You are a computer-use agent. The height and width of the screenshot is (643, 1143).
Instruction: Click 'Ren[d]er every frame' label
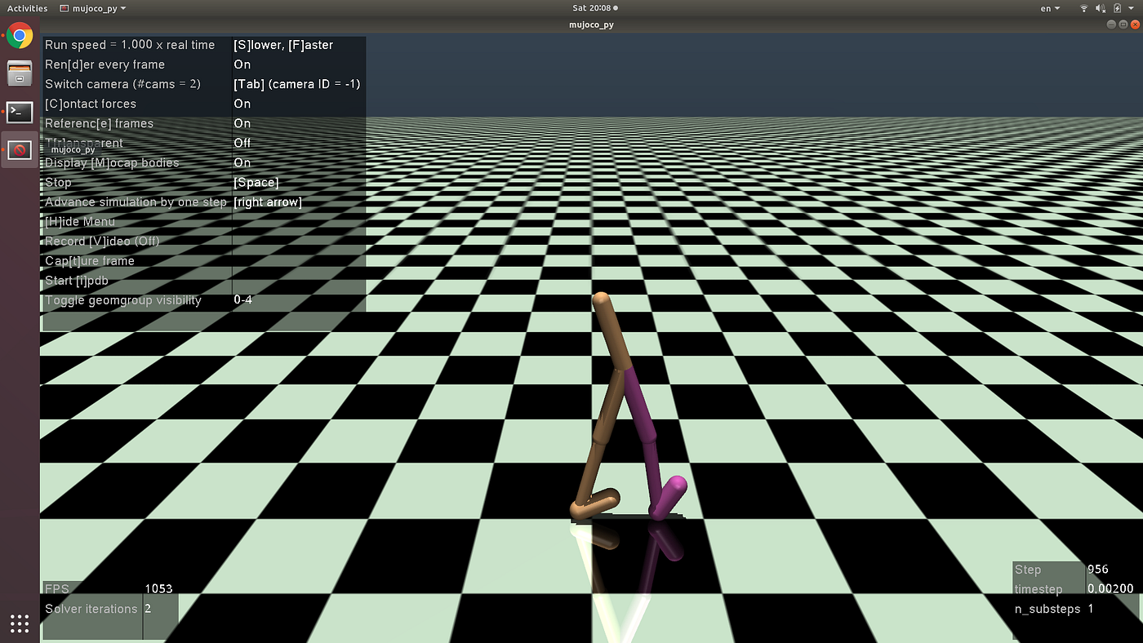(105, 64)
